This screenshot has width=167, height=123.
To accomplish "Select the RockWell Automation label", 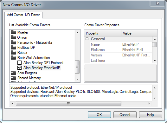I will (x=34, y=58).
